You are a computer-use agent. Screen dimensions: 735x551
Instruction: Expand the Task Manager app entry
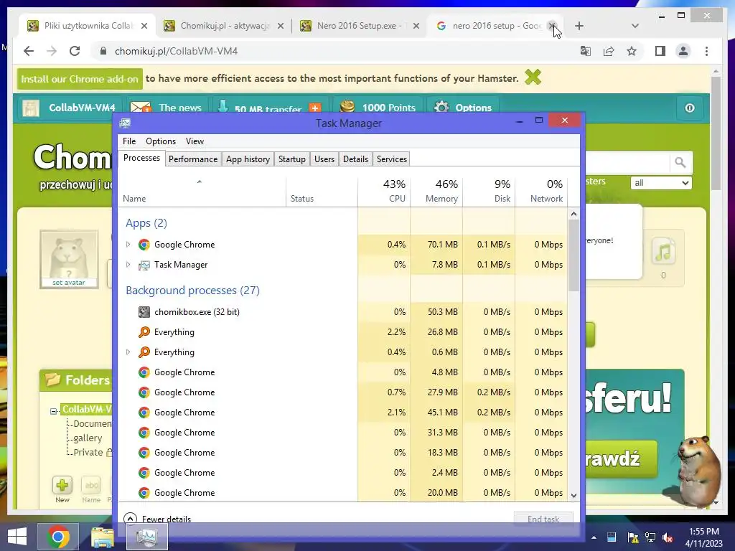click(128, 264)
